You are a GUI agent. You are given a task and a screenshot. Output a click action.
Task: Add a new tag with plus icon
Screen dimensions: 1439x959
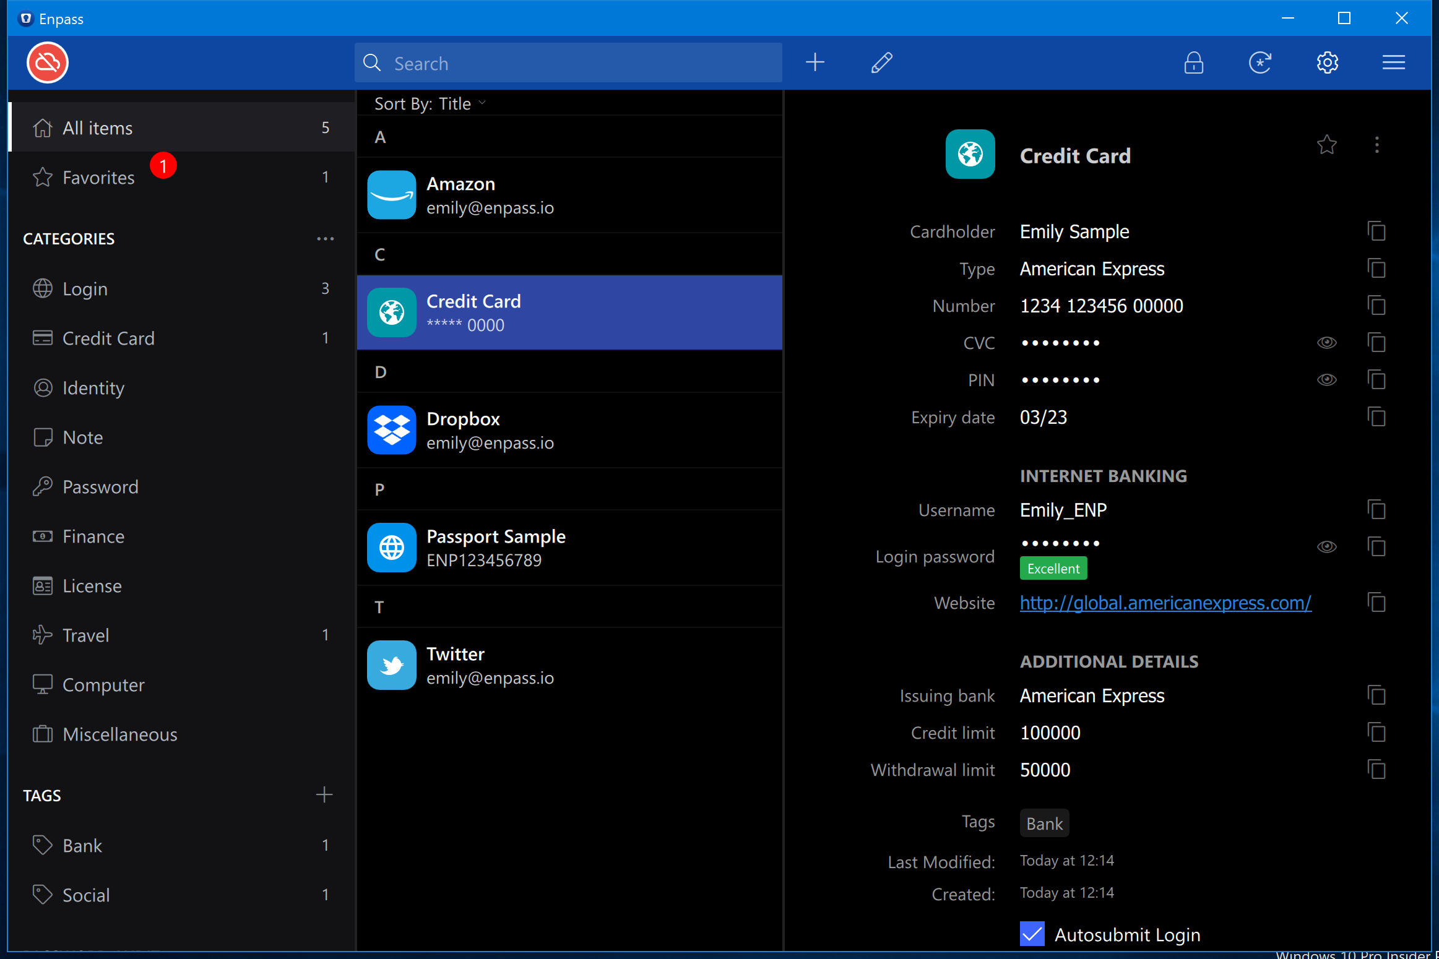(324, 795)
